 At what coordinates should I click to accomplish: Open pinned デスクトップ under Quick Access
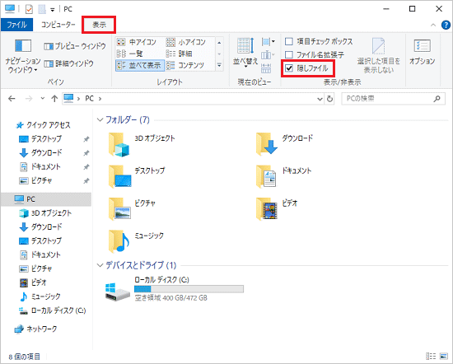coord(40,139)
